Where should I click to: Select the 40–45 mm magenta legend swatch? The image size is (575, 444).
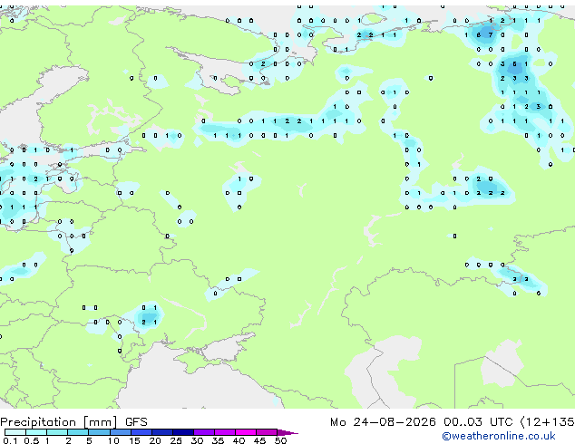click(246, 432)
